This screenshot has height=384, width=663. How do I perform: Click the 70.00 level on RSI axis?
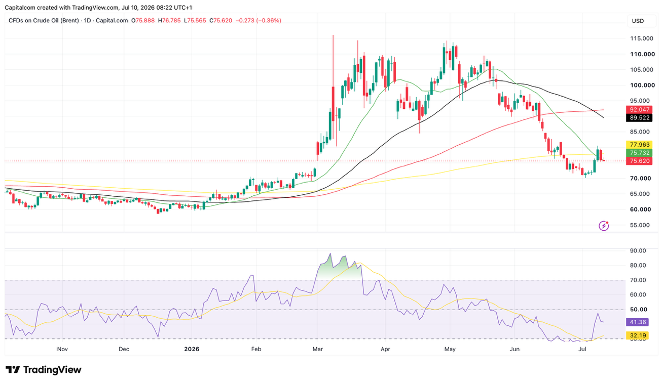(x=638, y=280)
